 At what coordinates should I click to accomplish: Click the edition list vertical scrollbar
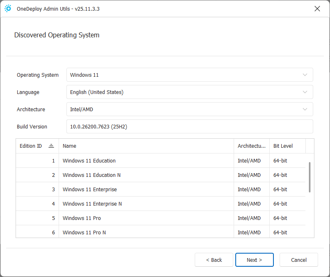click(310, 177)
